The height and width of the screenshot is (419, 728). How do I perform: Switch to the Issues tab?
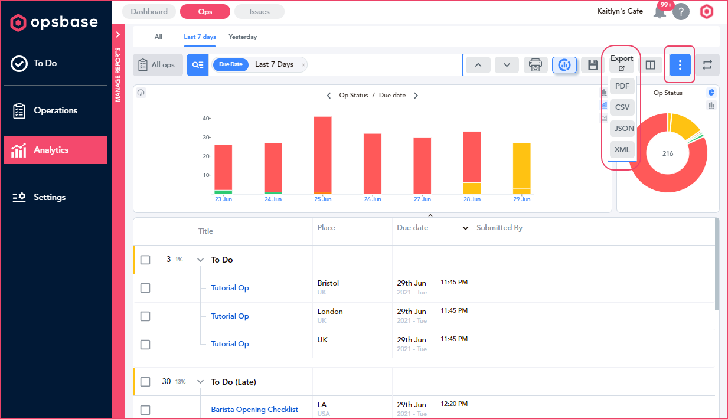(x=259, y=11)
